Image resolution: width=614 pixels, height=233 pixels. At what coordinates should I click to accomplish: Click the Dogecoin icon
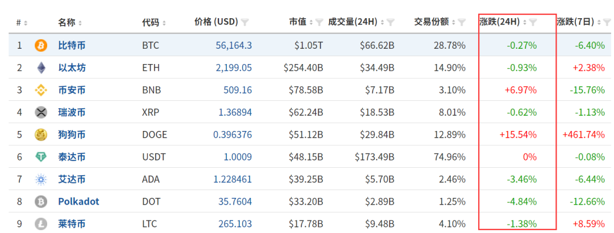pos(41,135)
